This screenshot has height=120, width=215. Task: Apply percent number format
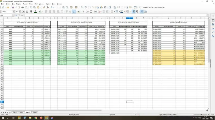tap(83, 12)
